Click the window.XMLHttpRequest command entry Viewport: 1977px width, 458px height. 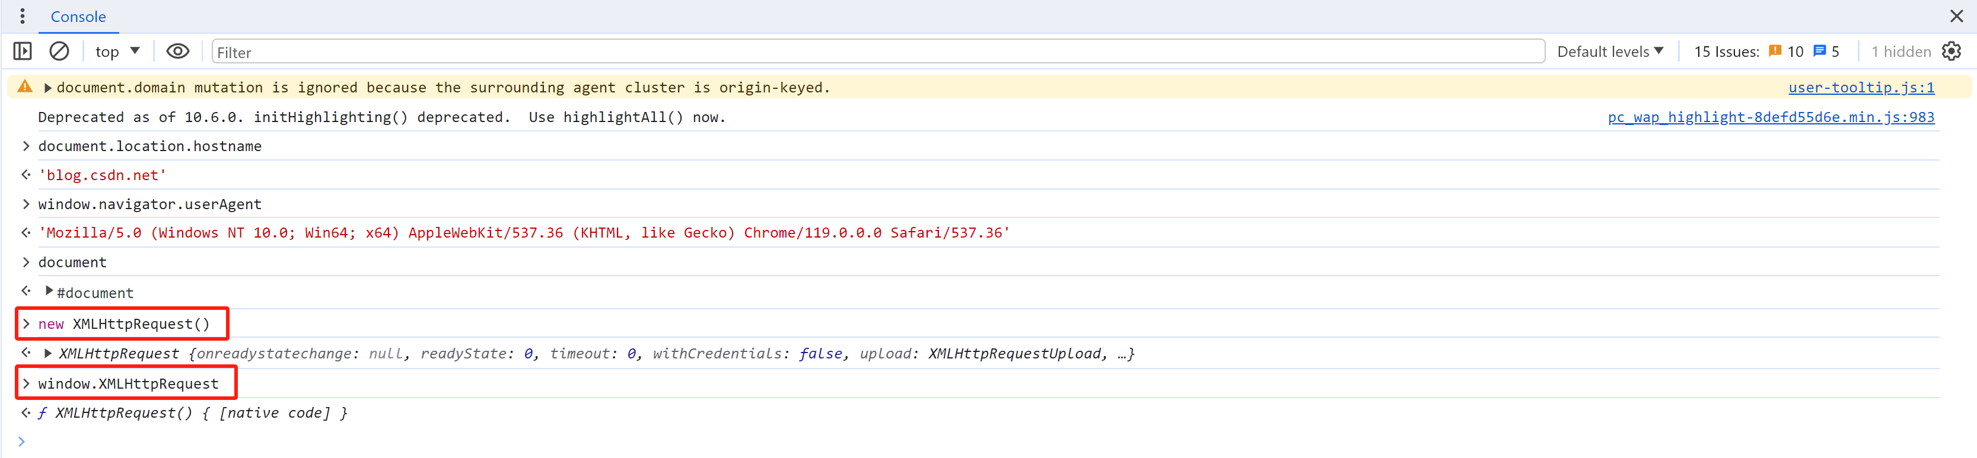pos(128,383)
